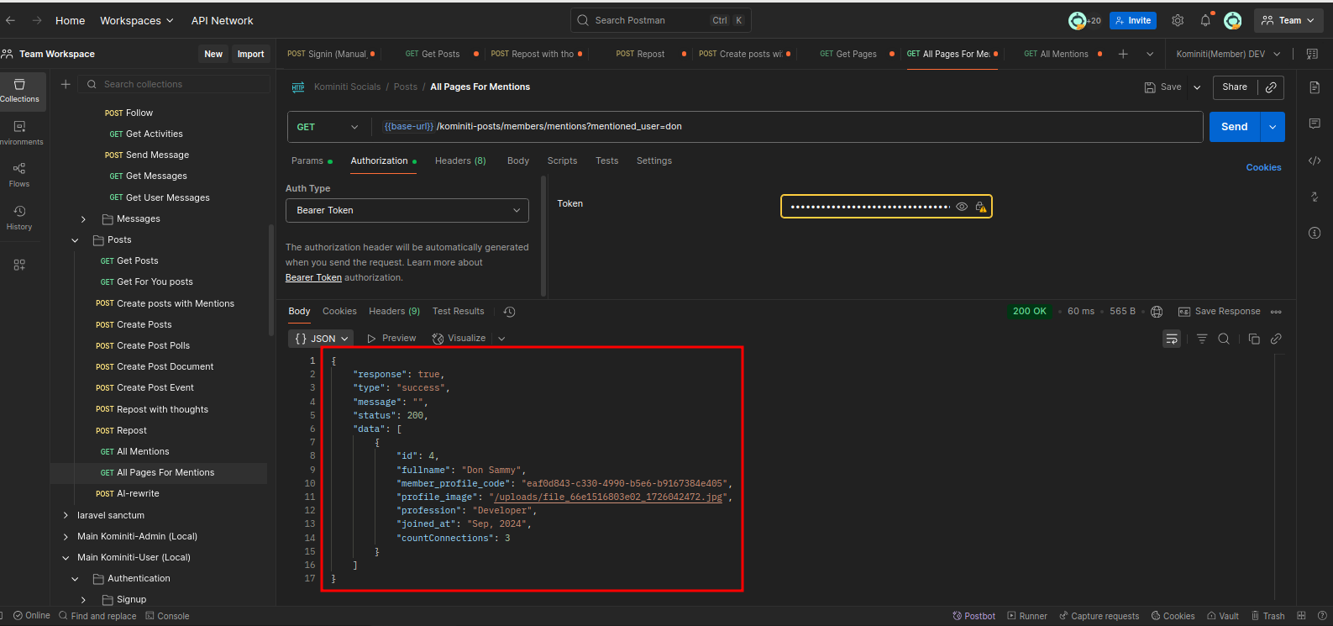Click the blue Send button
The width and height of the screenshot is (1333, 626).
point(1234,127)
